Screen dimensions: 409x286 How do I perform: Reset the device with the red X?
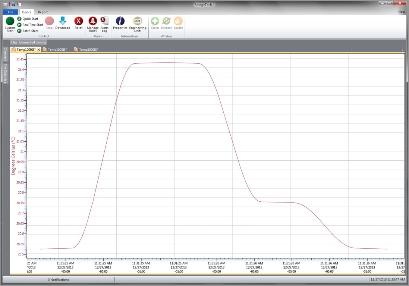79,23
